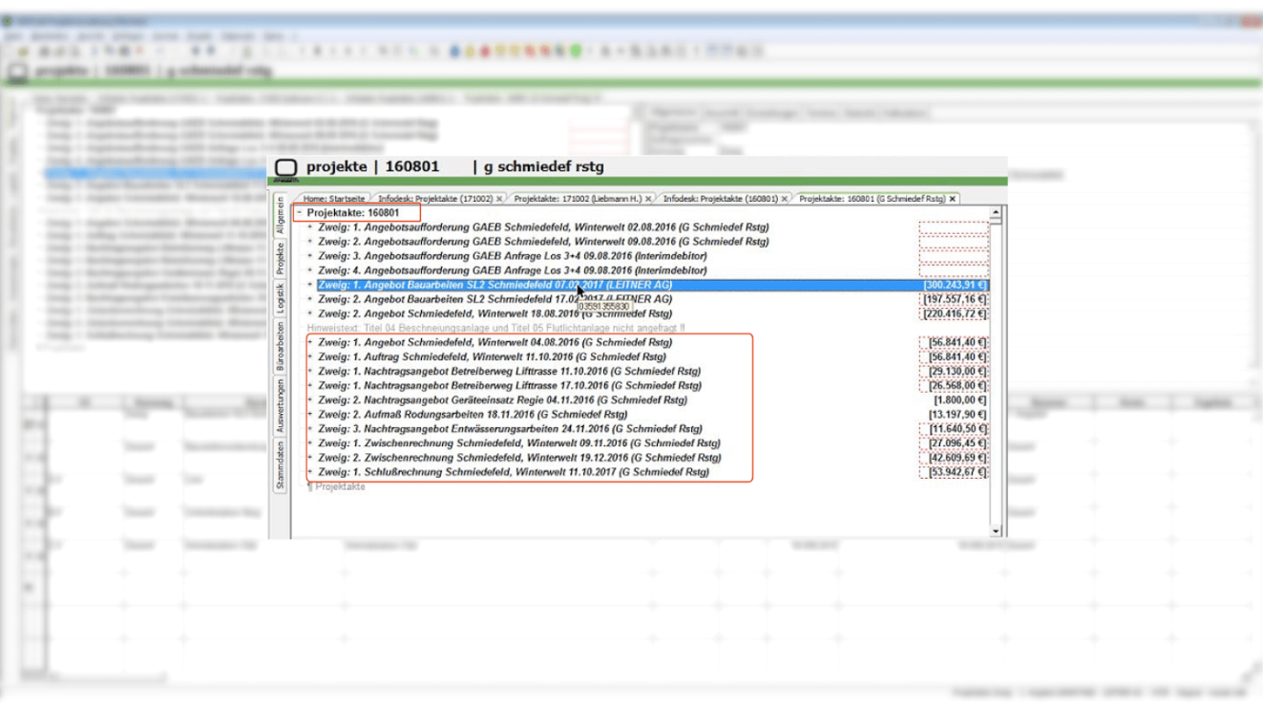Select the Stammdaten vertical side tab
1263x713 pixels.
point(281,464)
